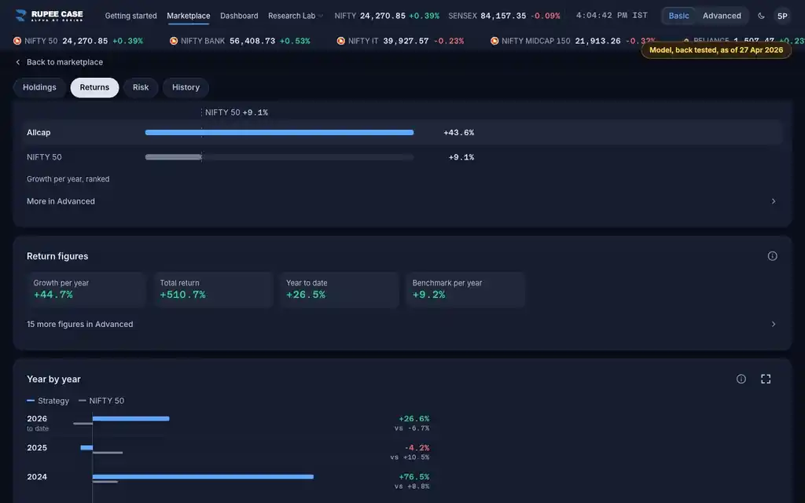Click the Growth per year card
The height and width of the screenshot is (503, 805).
tap(86, 289)
